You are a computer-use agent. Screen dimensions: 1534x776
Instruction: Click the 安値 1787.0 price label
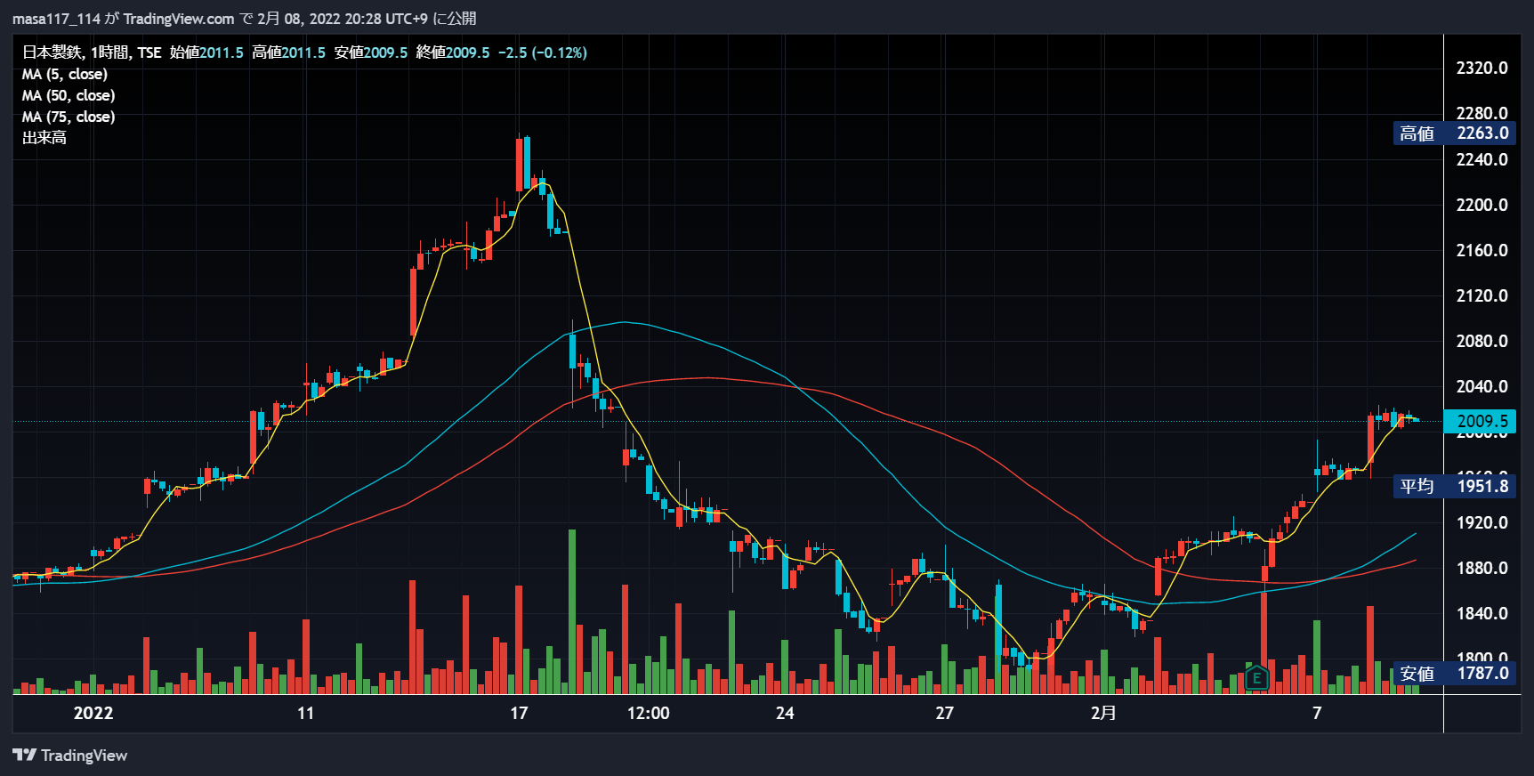(1454, 674)
